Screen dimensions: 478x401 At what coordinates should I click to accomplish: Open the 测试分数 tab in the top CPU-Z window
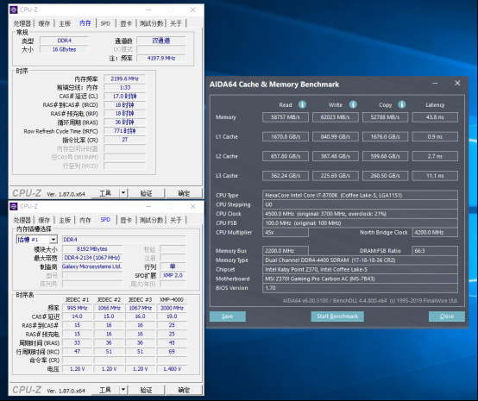coord(151,23)
